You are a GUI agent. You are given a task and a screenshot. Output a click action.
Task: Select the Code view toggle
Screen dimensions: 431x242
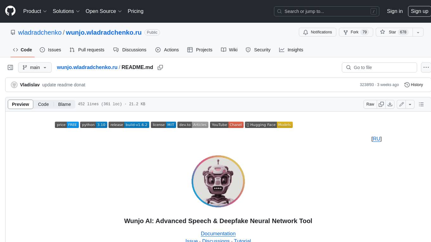click(43, 104)
